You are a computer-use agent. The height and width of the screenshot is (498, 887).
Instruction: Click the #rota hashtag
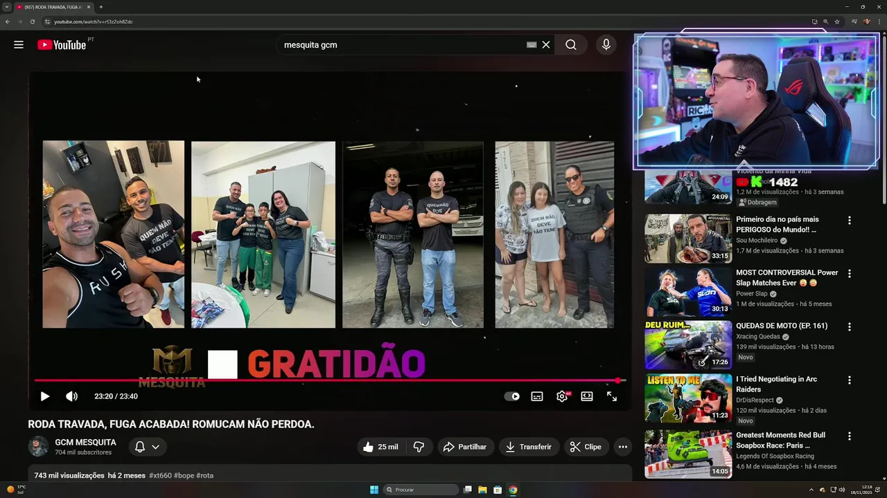pyautogui.click(x=205, y=476)
